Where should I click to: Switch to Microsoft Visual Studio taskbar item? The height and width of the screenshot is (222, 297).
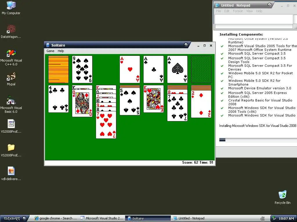102,219
